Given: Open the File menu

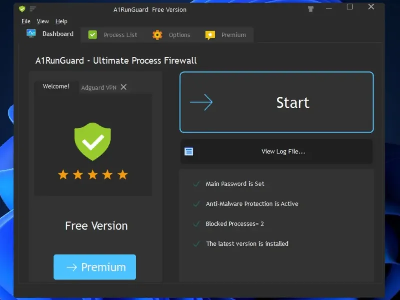Looking at the screenshot, I should coord(26,21).
